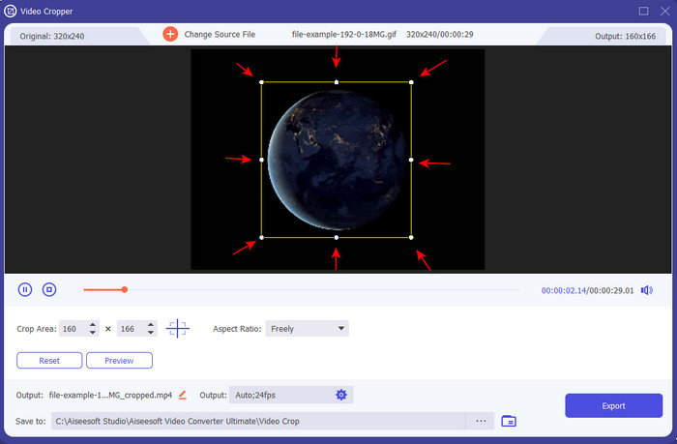Viewport: 677px width, 444px height.
Task: Center the crop area with crosshair icon
Action: point(178,329)
